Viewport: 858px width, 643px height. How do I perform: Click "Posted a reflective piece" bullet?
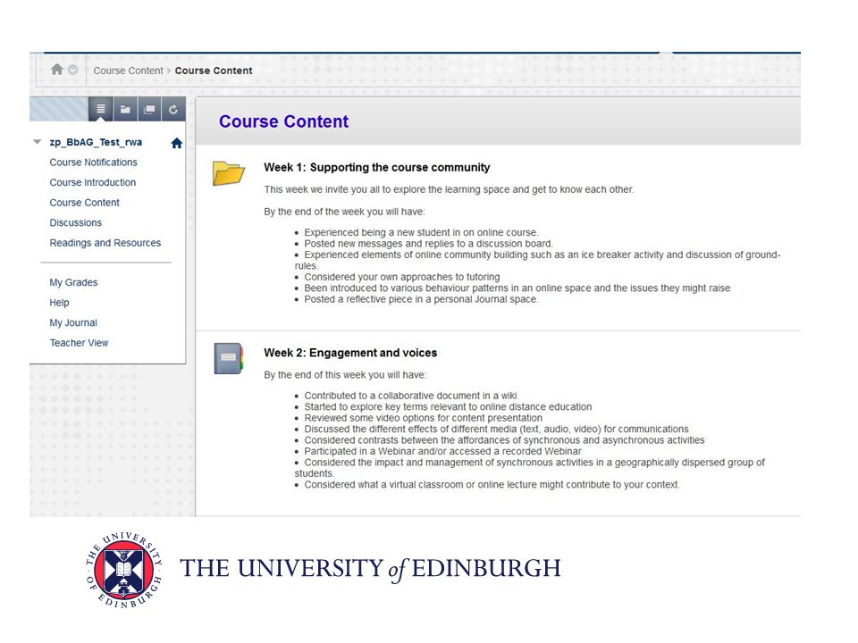tap(421, 299)
